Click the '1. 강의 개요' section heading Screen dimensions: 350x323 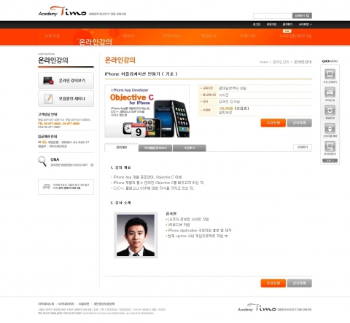[x=120, y=167]
